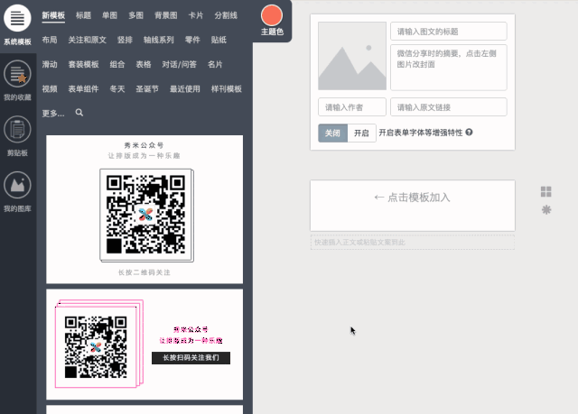
Task: Add the centered QR code follow template
Action: (144, 209)
